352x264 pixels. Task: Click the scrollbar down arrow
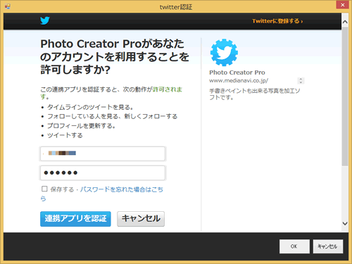(345, 223)
